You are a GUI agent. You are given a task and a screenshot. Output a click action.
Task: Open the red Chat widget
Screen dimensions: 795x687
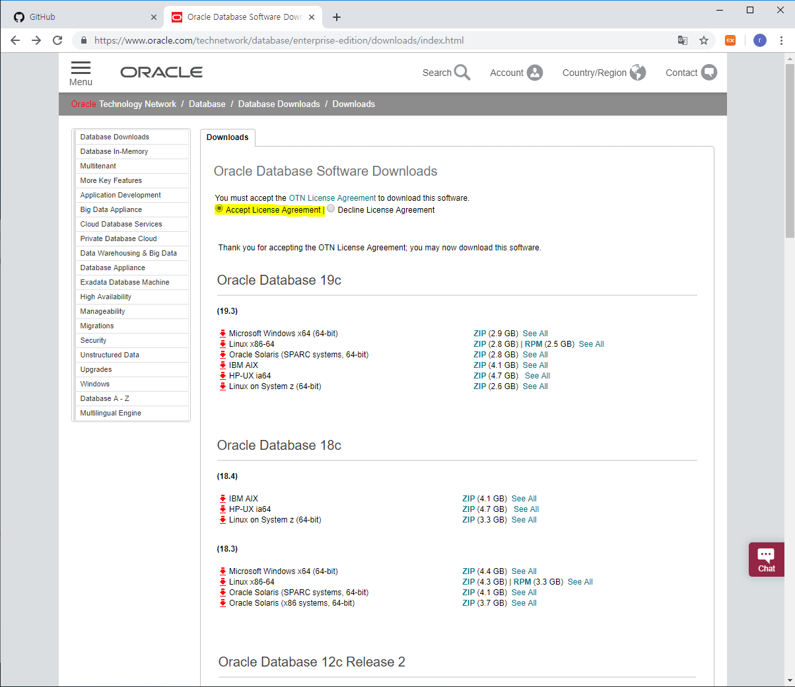pyautogui.click(x=766, y=560)
